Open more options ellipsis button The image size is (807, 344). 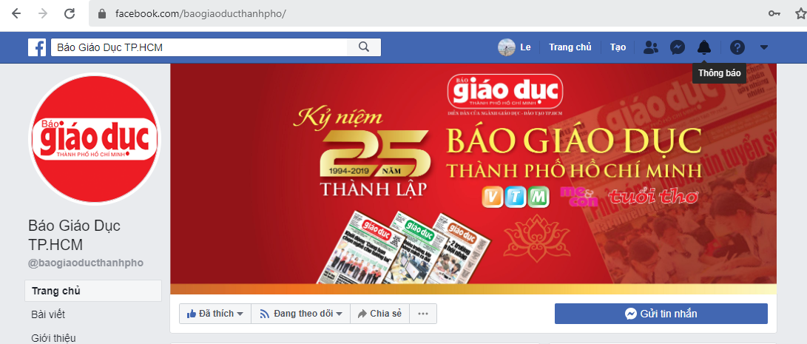tap(423, 314)
